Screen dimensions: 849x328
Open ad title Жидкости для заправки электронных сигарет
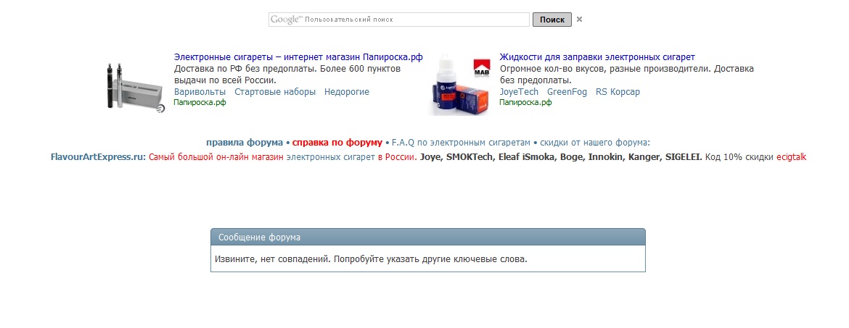[597, 57]
